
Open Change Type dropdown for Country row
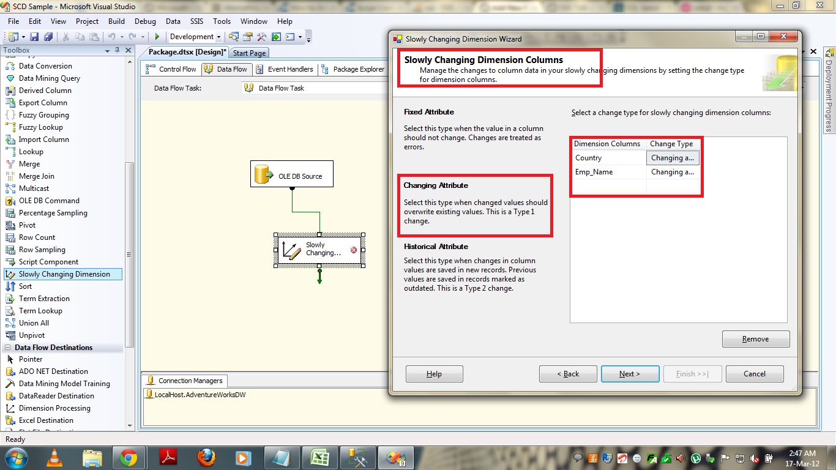pyautogui.click(x=672, y=158)
